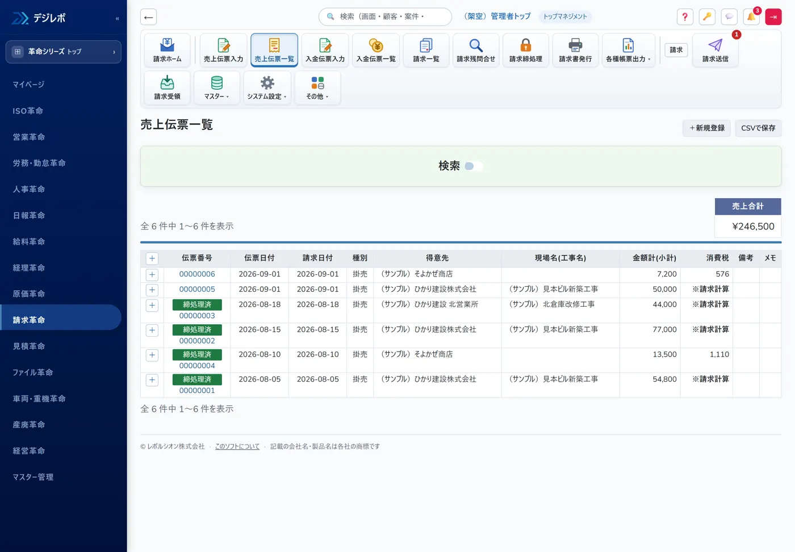The image size is (795, 552).
Task: Go back with the arrow button
Action: (148, 17)
